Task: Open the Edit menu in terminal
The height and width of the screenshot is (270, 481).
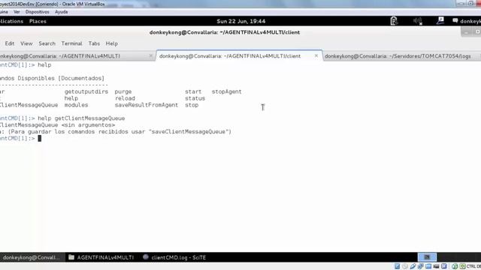Action: click(x=10, y=43)
